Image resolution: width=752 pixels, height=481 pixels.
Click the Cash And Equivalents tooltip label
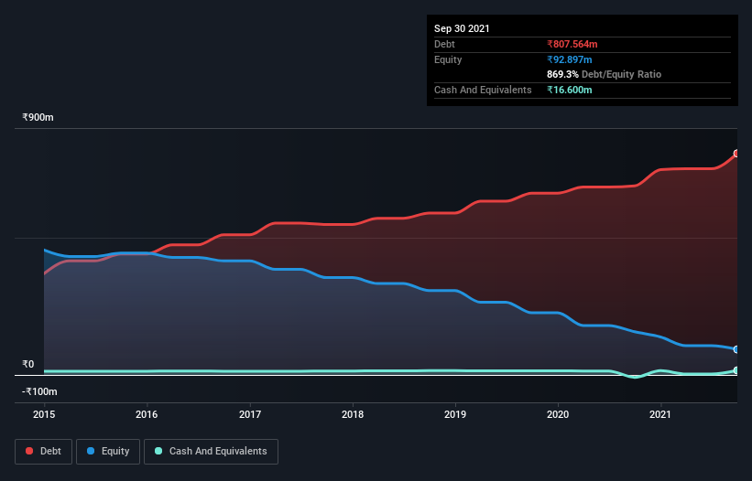pyautogui.click(x=483, y=90)
